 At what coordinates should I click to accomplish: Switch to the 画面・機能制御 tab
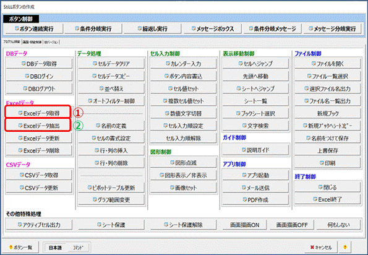coord(32,42)
